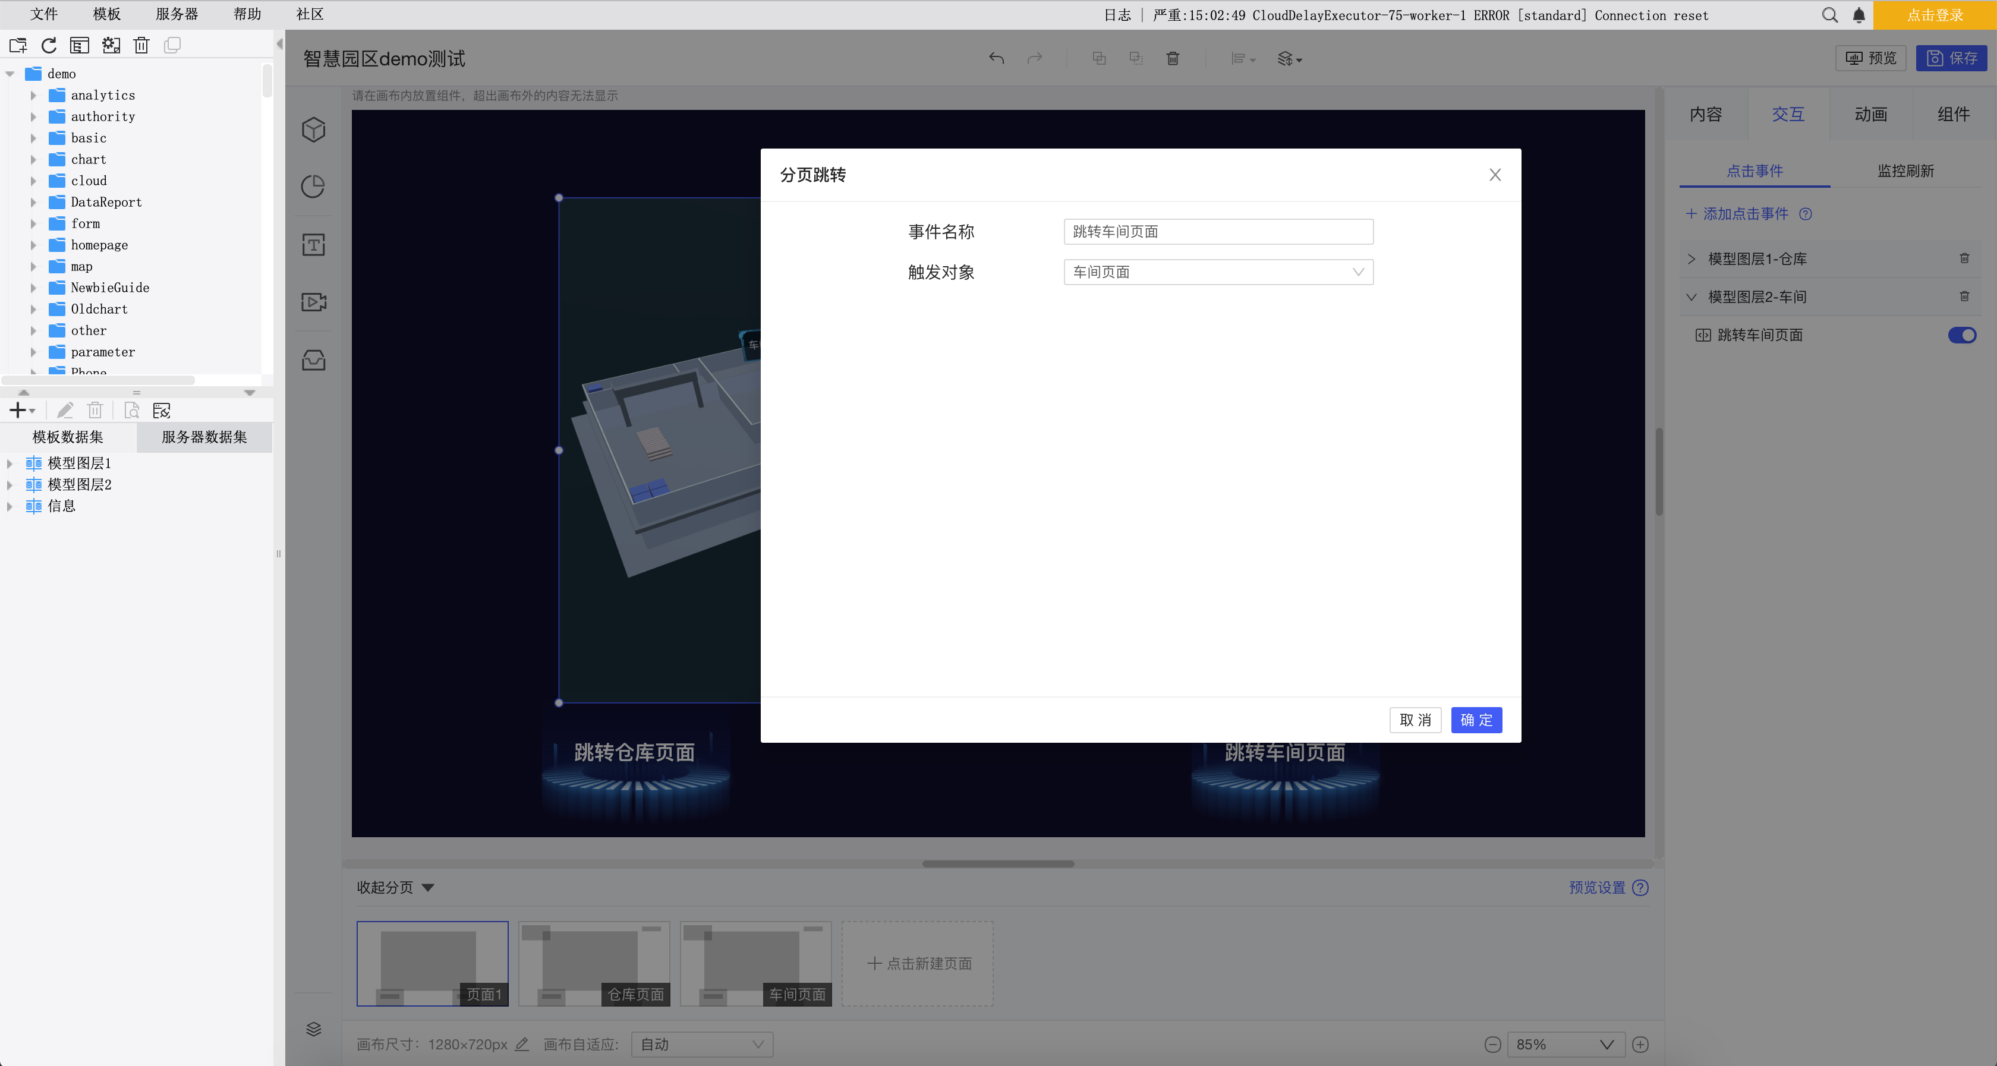
Task: Click the undo arrow in toolbar
Action: point(996,58)
